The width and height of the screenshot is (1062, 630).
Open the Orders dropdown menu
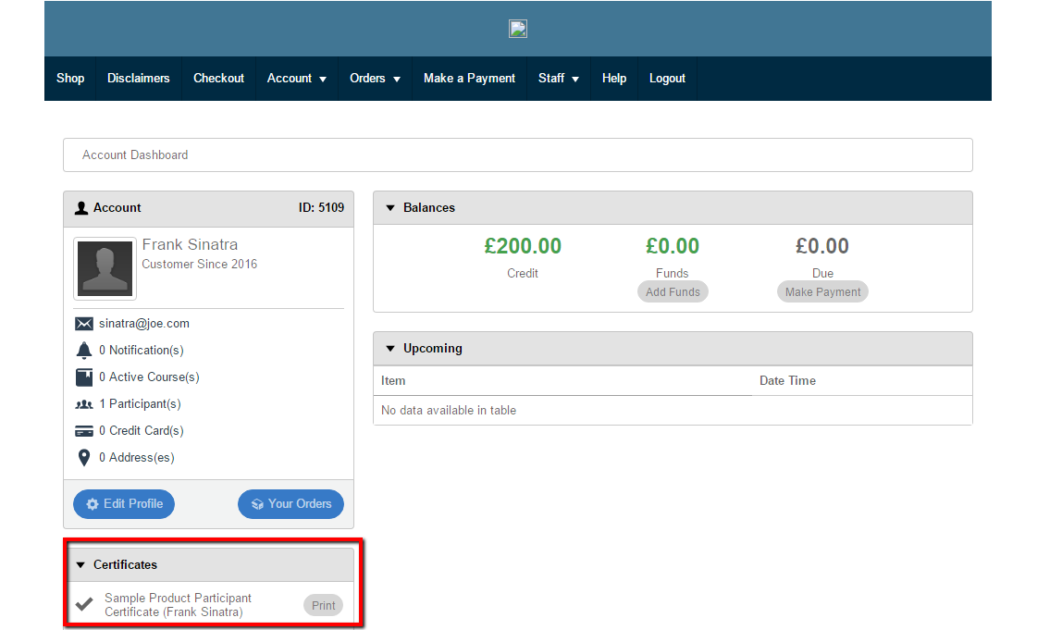point(375,79)
